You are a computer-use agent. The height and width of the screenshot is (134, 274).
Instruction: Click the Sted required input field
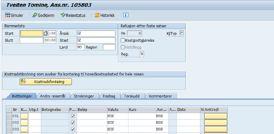tap(96, 41)
